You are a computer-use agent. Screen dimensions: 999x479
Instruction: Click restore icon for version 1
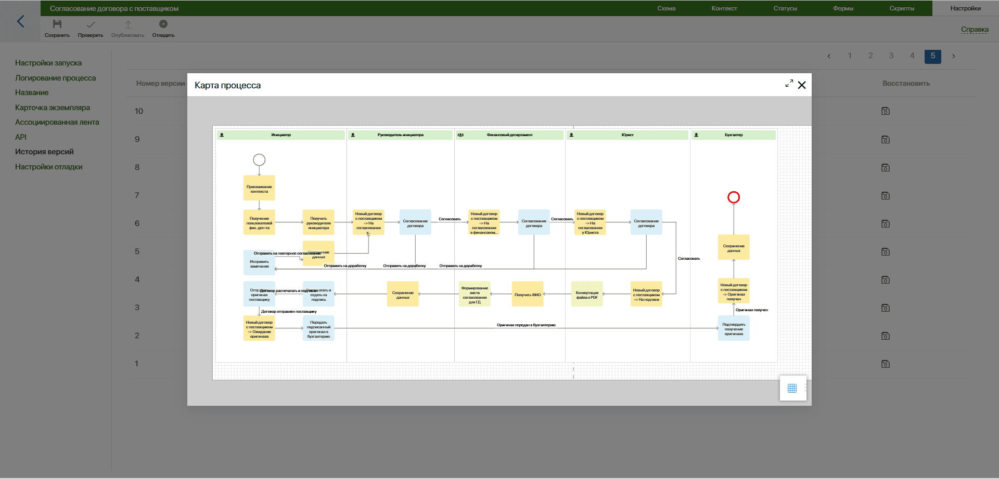[886, 364]
